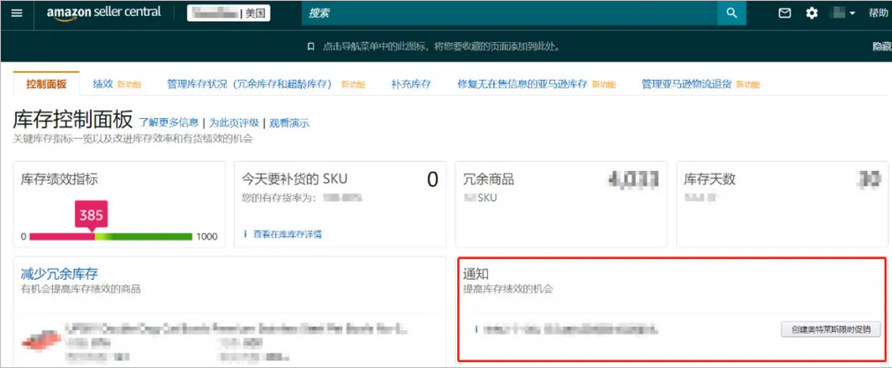Image resolution: width=892 pixels, height=368 pixels.
Task: Open the 管理亚马逊物流退货 tab
Action: (x=686, y=85)
